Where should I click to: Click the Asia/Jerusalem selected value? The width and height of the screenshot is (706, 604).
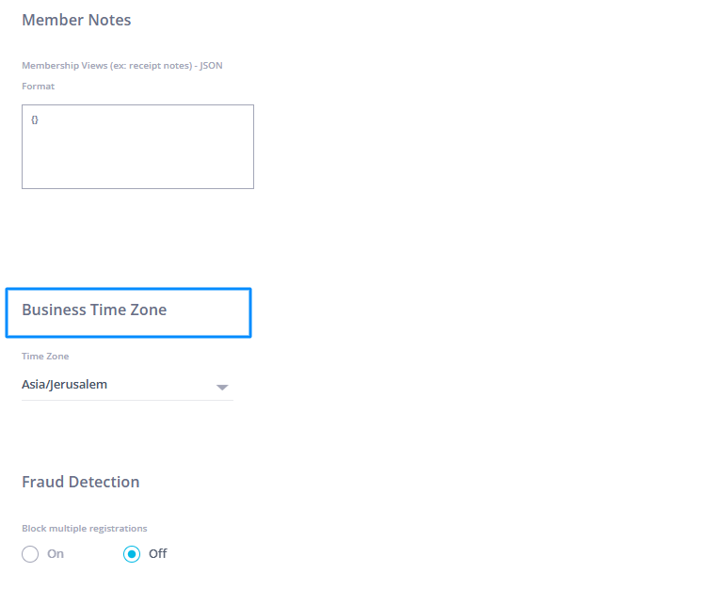(65, 385)
